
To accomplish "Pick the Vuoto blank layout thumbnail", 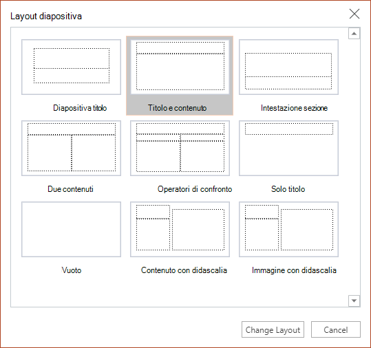I will point(71,229).
